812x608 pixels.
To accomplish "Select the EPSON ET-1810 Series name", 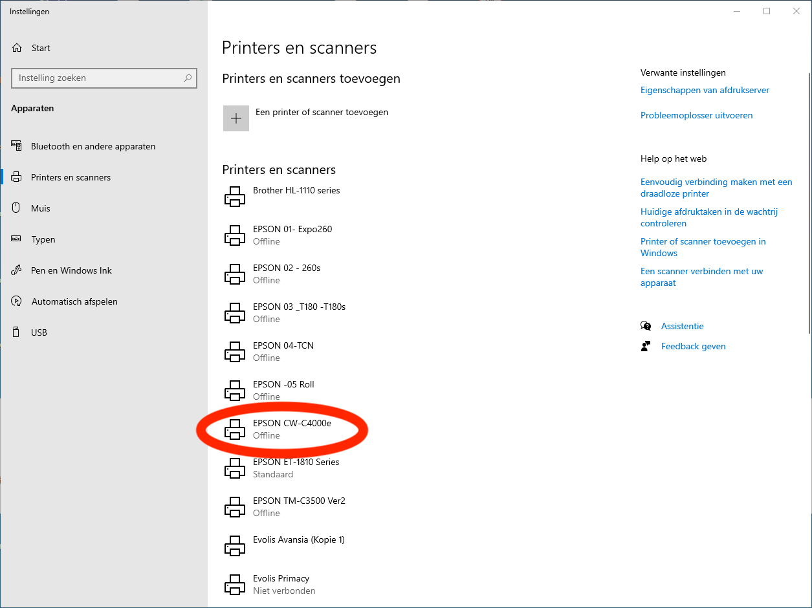I will (296, 462).
